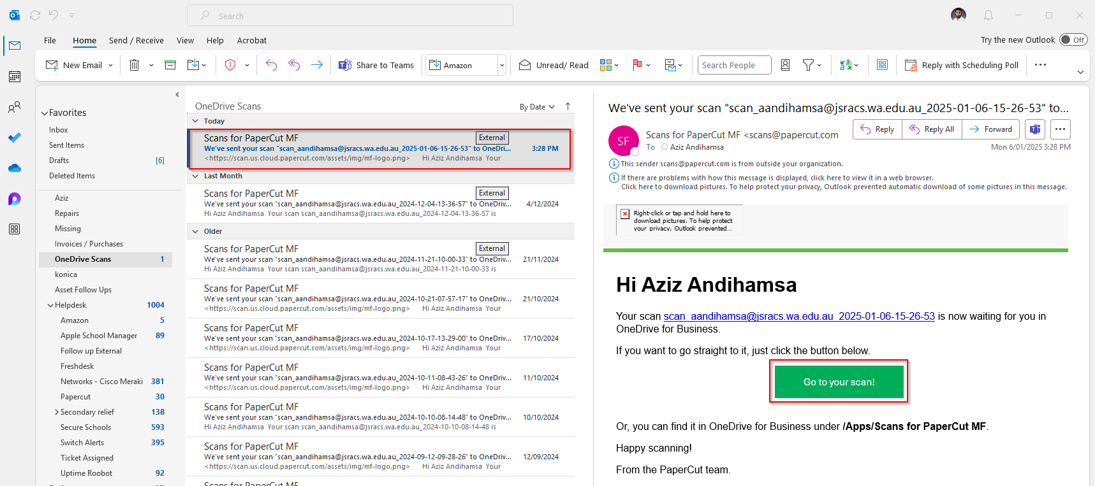Viewport: 1095px width, 486px height.
Task: Expand the ribbon display options chevron
Action: 1080,72
